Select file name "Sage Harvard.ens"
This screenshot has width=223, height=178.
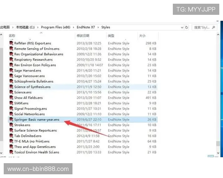coord(28,70)
